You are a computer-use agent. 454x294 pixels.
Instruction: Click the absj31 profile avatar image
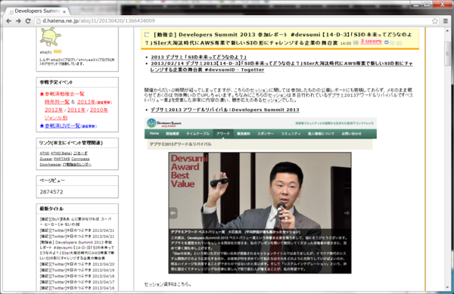coord(50,37)
